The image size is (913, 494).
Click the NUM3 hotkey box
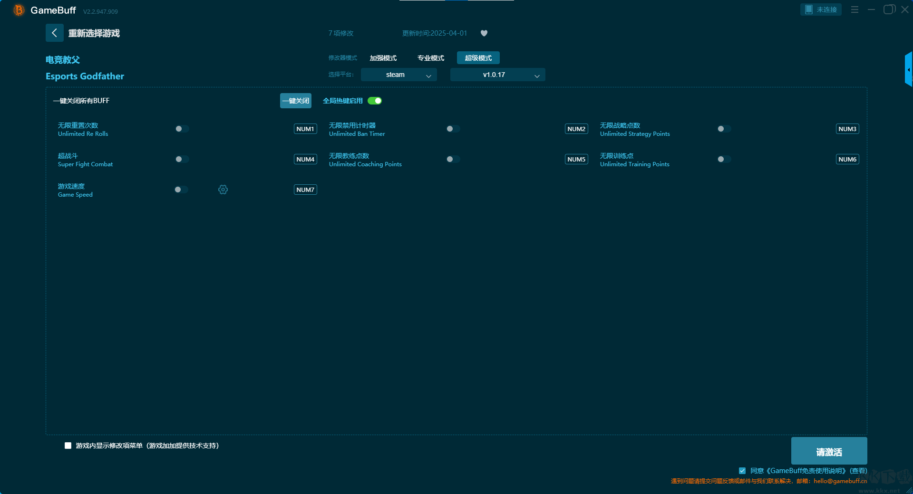(x=847, y=129)
